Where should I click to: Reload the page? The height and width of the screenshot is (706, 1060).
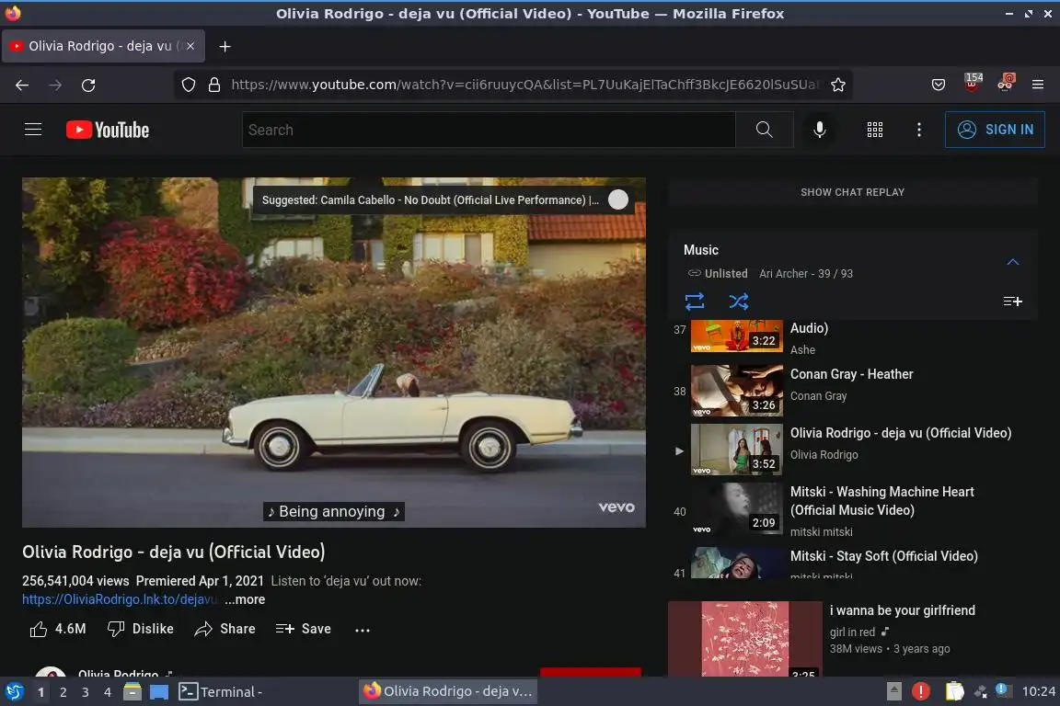click(x=88, y=85)
